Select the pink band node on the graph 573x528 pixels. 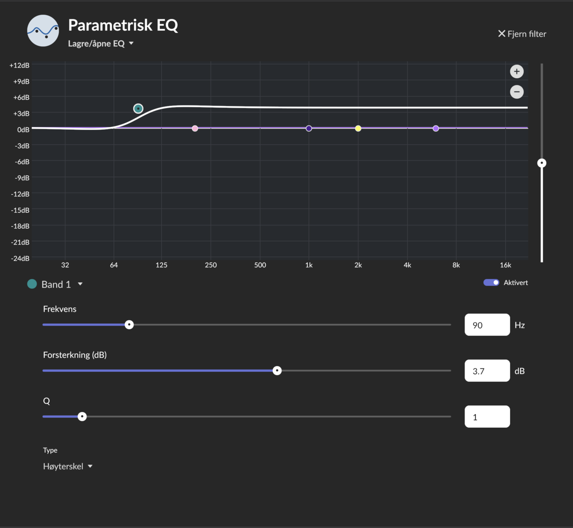[195, 129]
